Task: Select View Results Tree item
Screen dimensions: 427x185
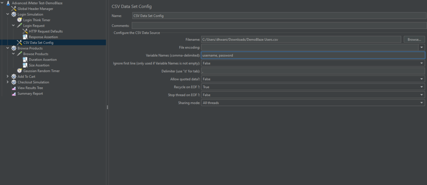Action: (x=30, y=88)
